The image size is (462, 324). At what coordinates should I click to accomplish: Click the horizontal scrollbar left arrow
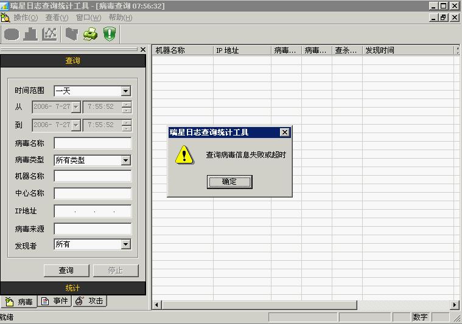click(157, 305)
